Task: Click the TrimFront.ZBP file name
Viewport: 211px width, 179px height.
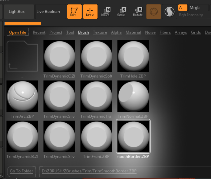Action: point(96,157)
